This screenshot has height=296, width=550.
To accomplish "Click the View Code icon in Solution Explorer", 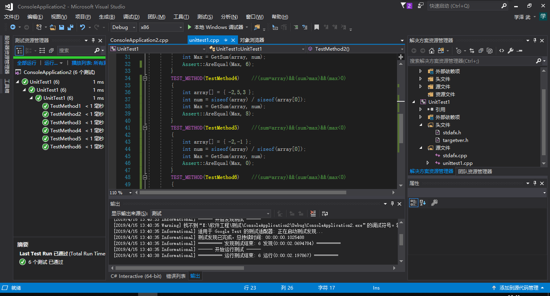I will [x=501, y=51].
